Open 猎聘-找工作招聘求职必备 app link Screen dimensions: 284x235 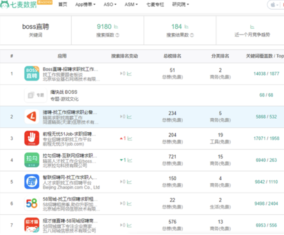[x=70, y=112]
